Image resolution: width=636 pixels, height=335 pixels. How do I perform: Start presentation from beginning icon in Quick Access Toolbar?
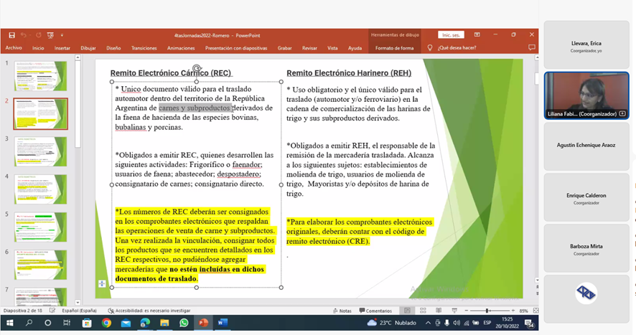50,35
